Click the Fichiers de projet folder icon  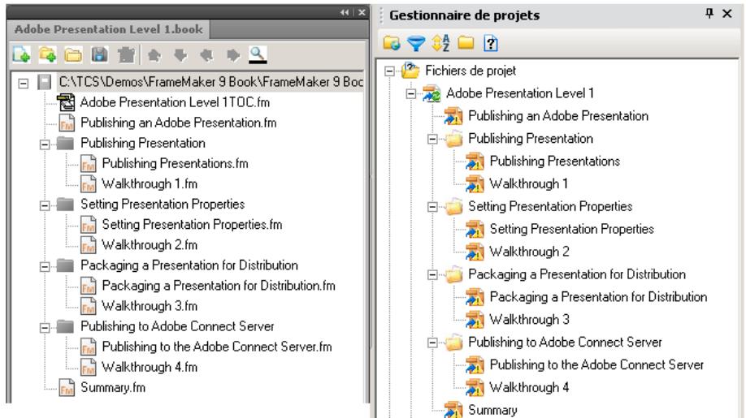coord(410,71)
